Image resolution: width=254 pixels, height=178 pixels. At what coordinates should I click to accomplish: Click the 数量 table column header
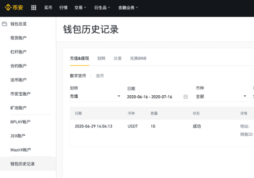pyautogui.click(x=154, y=113)
